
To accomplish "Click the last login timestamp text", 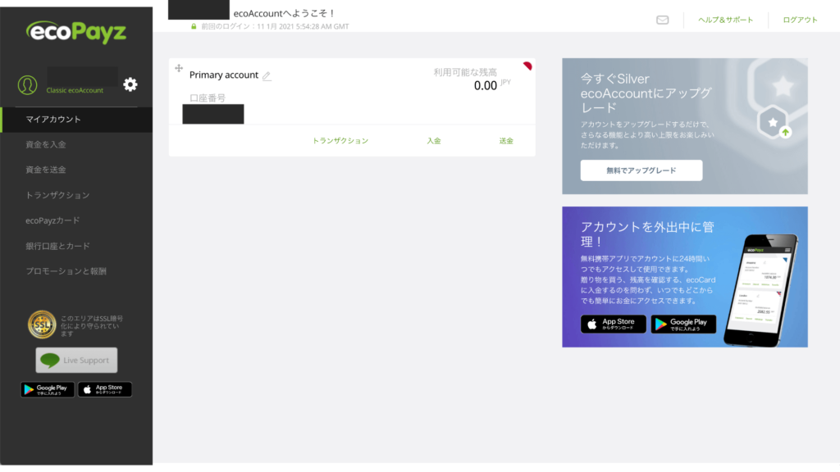I will coord(275,26).
